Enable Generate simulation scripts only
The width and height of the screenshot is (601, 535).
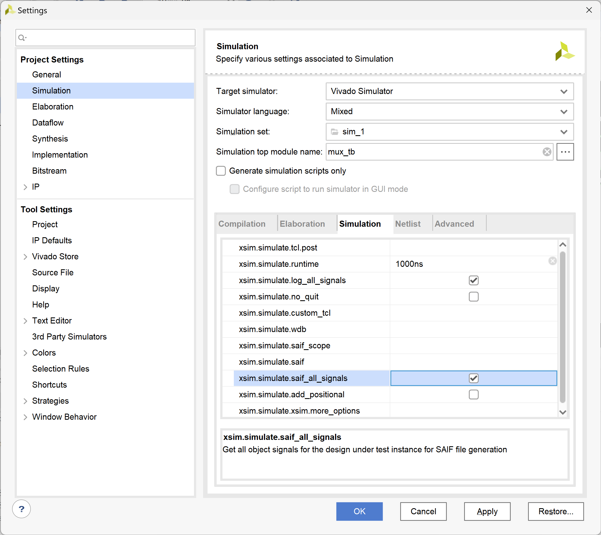[x=221, y=171]
